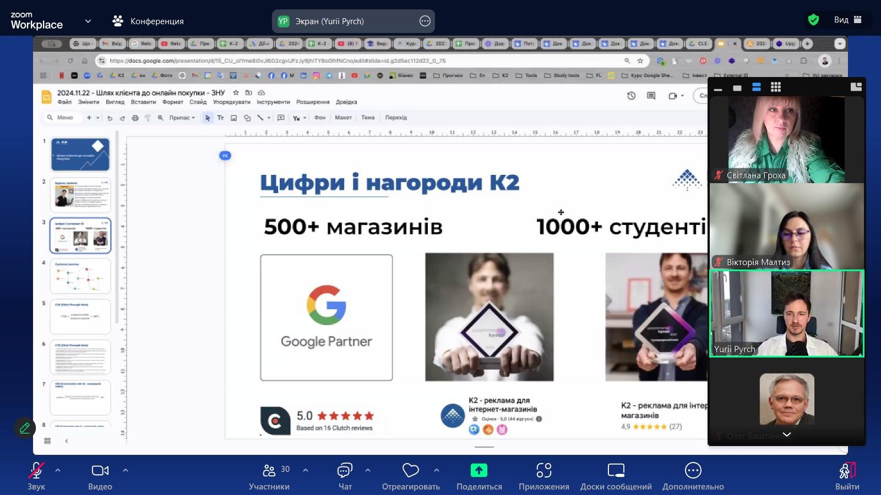Image resolution: width=881 pixels, height=495 pixels.
Task: Open the Формат menu
Action: tap(173, 102)
